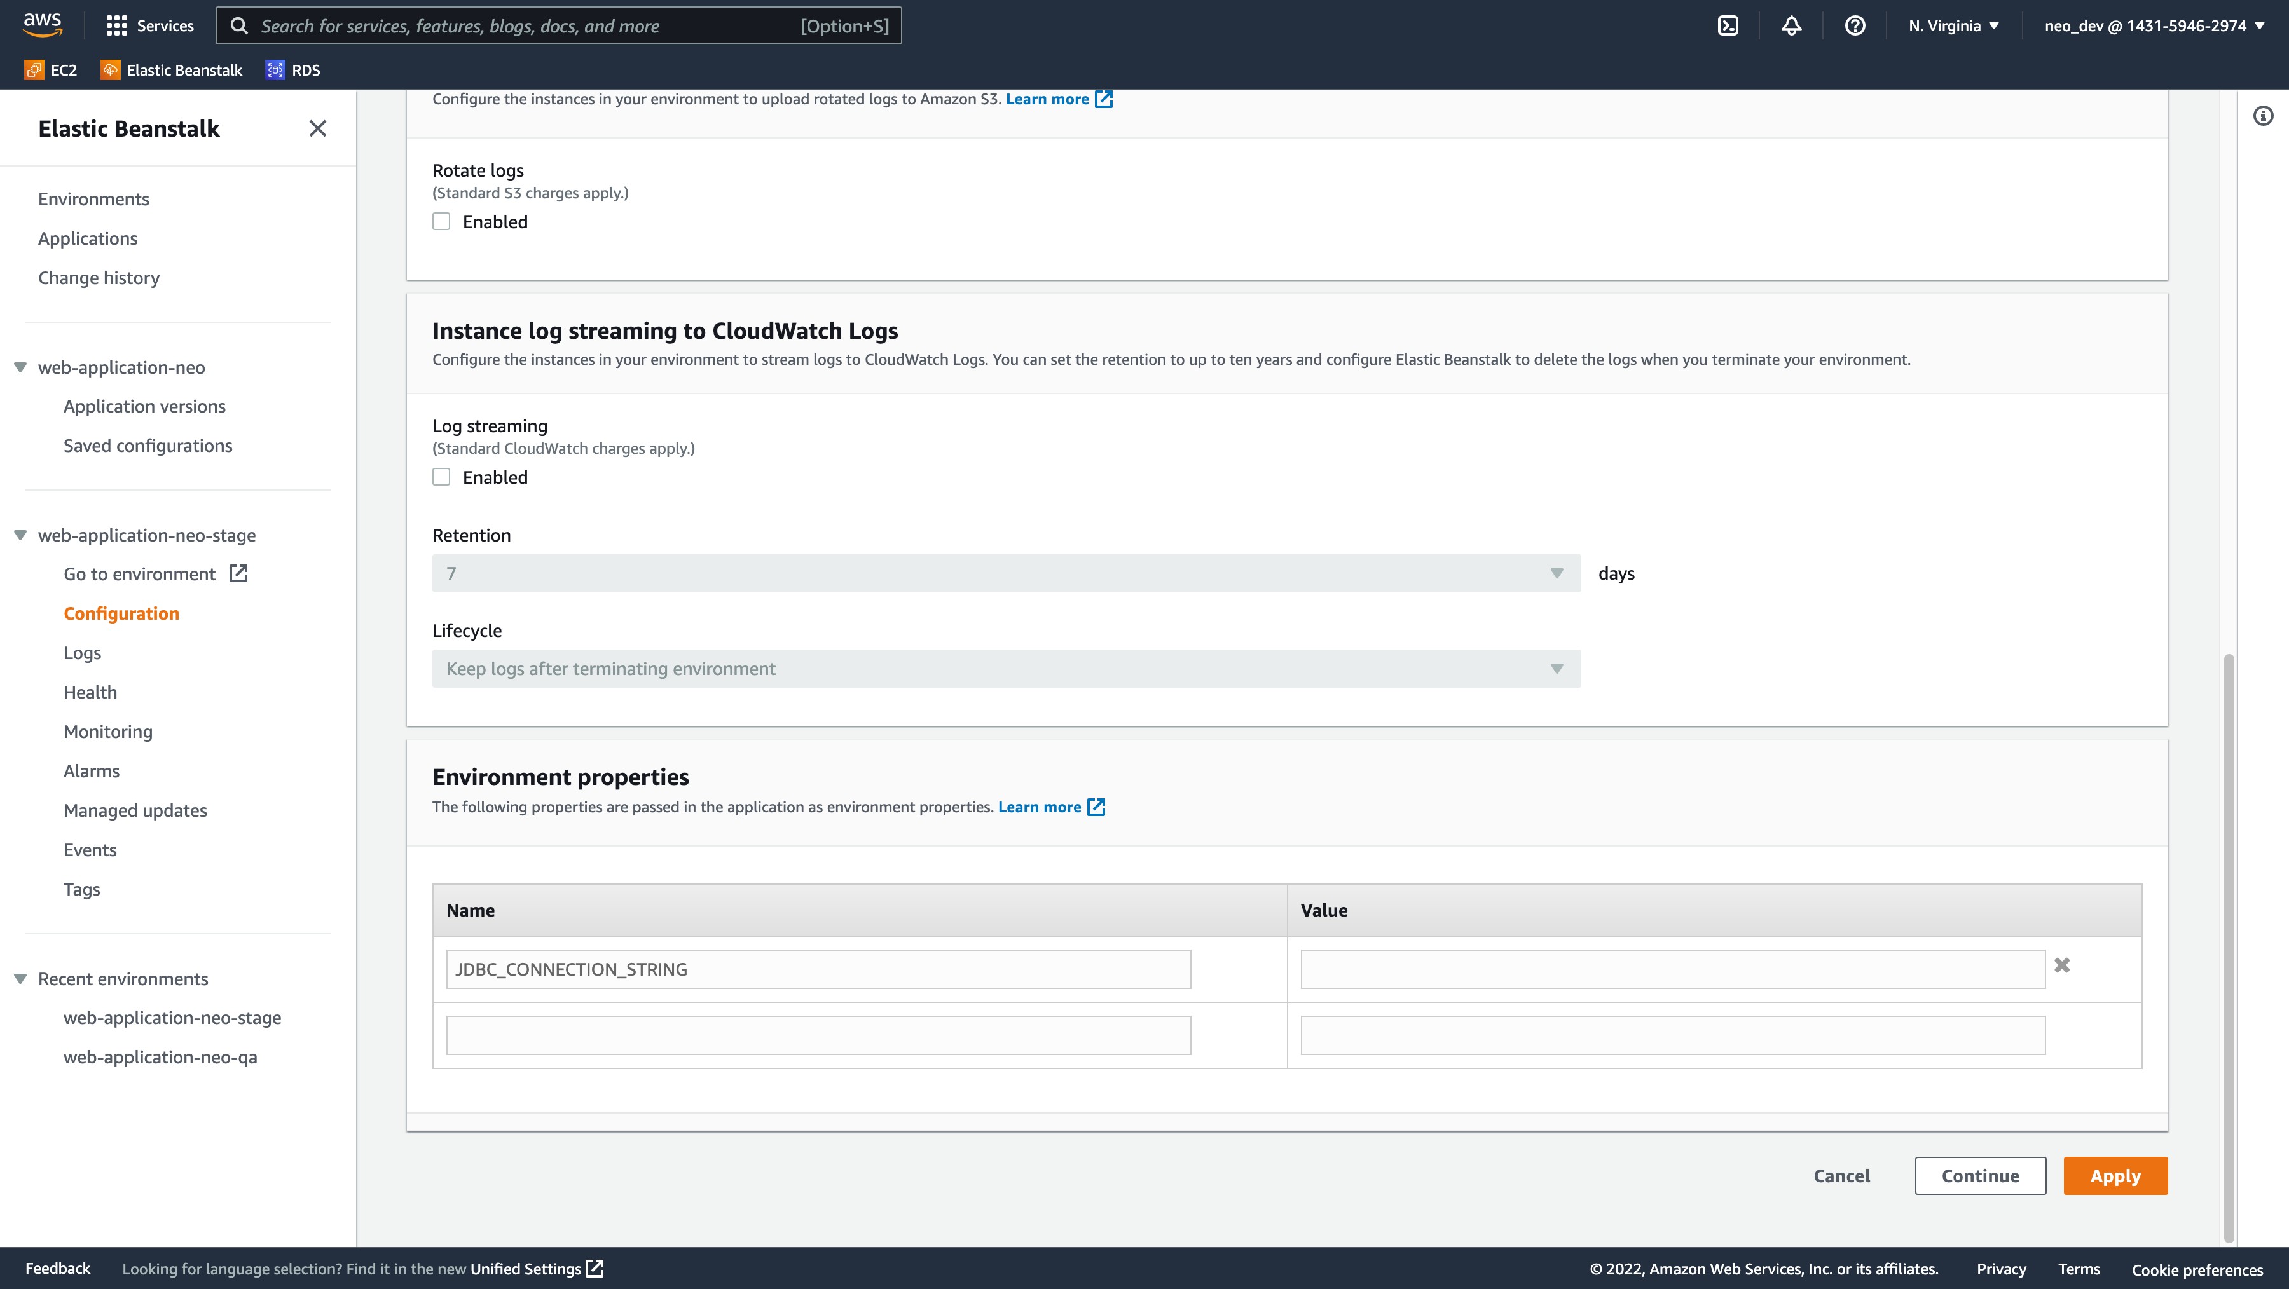The image size is (2289, 1289).
Task: Click the web-application-neo sidebar heading
Action: pos(121,368)
